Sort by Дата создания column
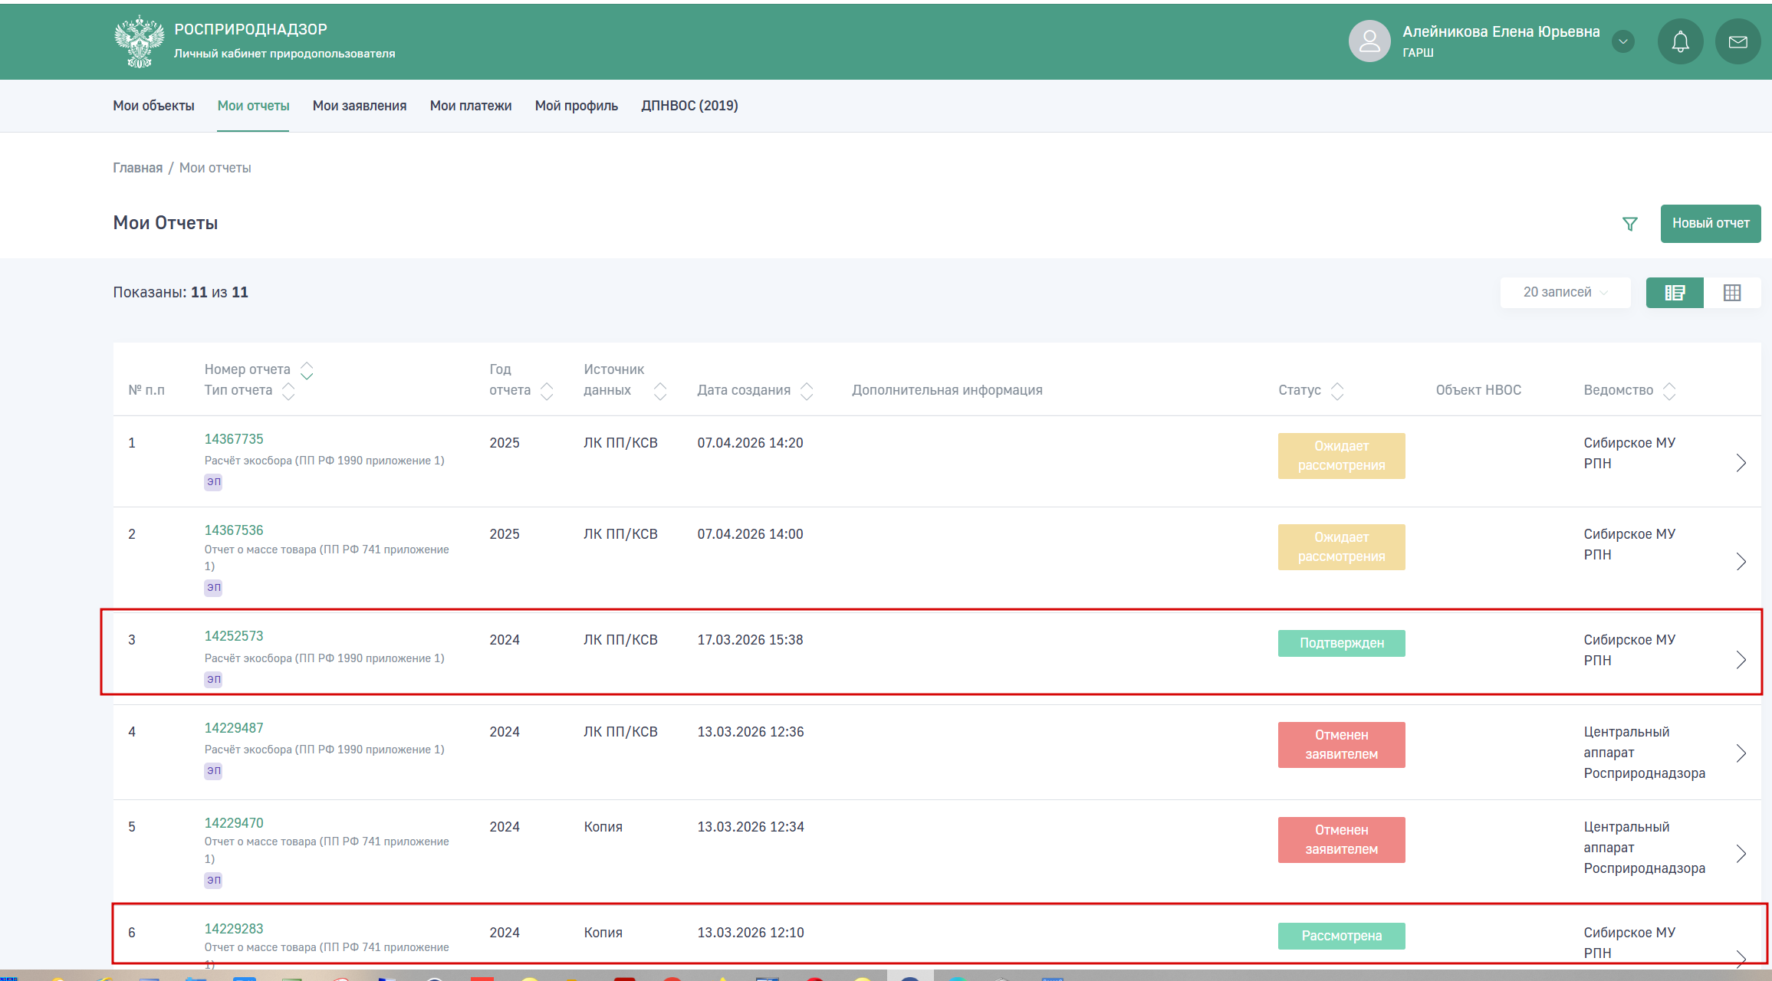The image size is (1772, 981). (x=806, y=391)
